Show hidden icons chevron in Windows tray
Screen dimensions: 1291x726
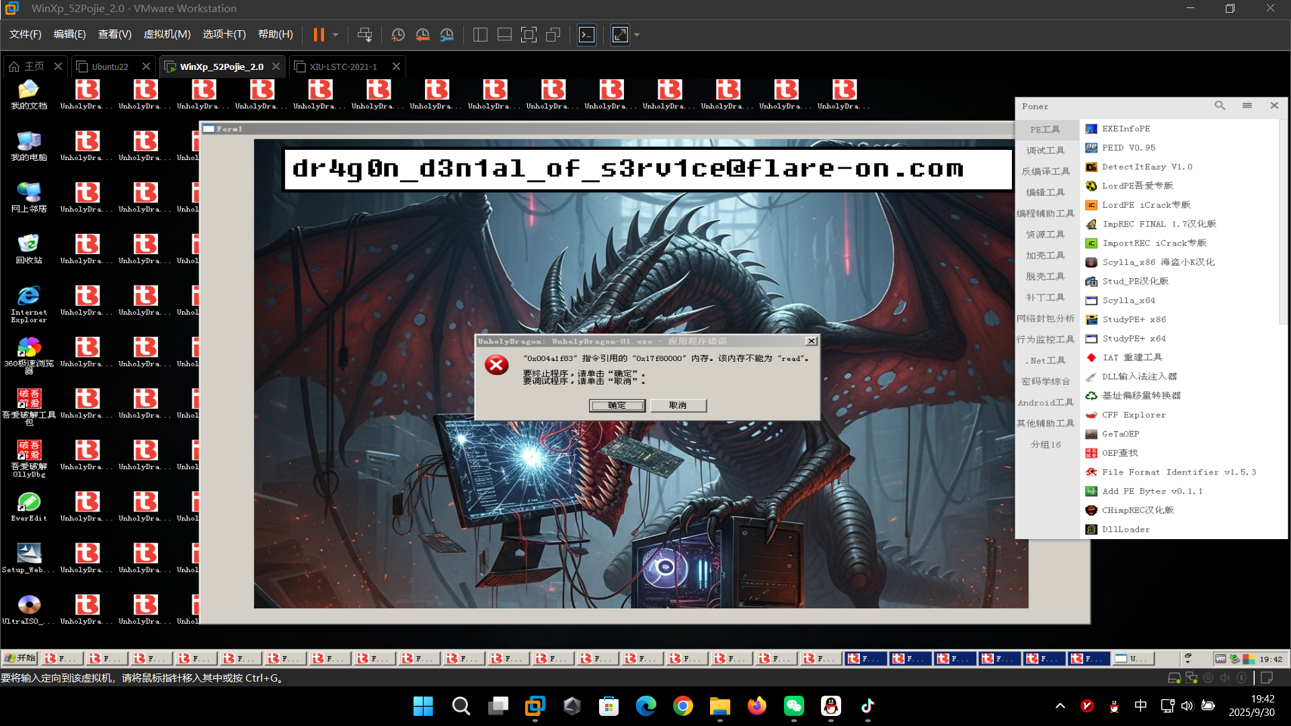click(1060, 706)
